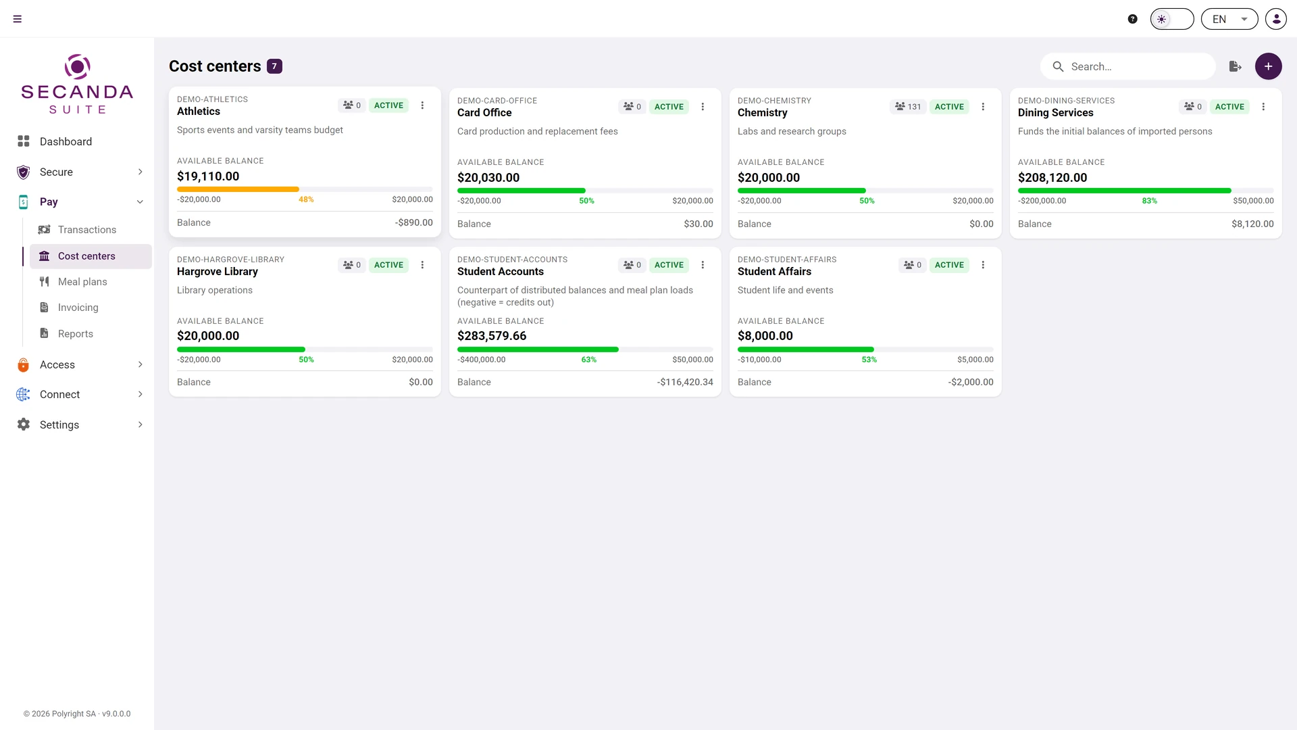Open Hargrove Library three-dot menu
Image resolution: width=1297 pixels, height=730 pixels.
pos(422,265)
